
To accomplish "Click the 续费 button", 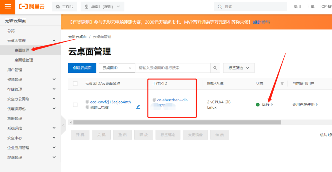I will click(219, 135).
